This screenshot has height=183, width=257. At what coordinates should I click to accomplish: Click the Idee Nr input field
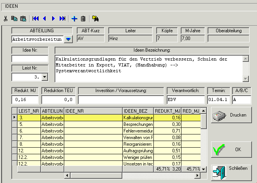(30, 59)
